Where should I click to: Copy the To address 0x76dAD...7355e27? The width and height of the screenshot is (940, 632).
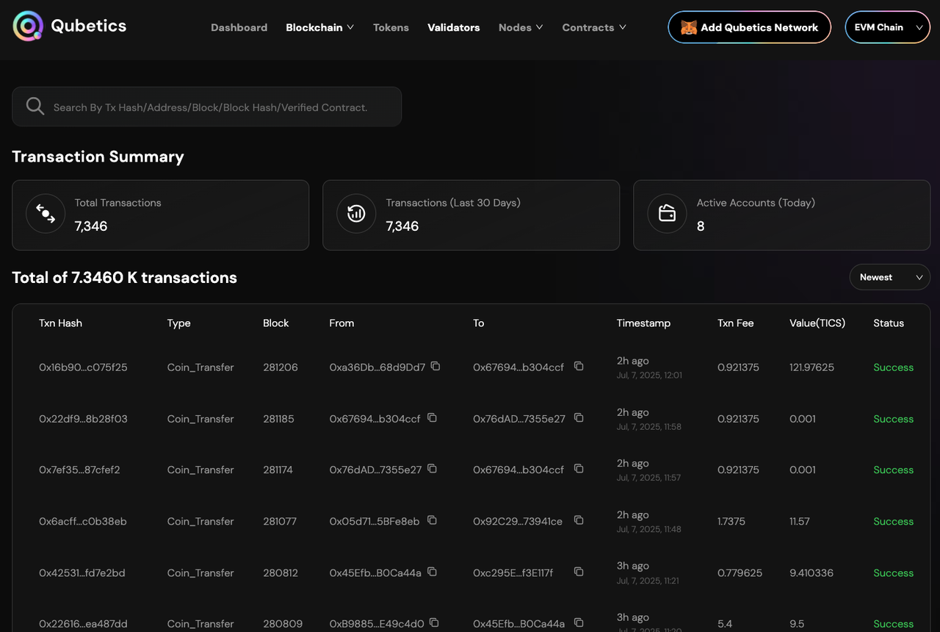click(579, 417)
